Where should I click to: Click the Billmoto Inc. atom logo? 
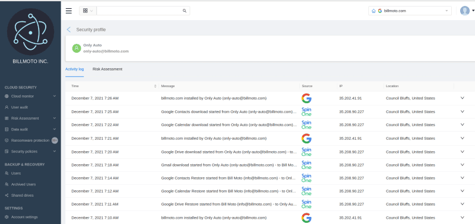pyautogui.click(x=31, y=32)
